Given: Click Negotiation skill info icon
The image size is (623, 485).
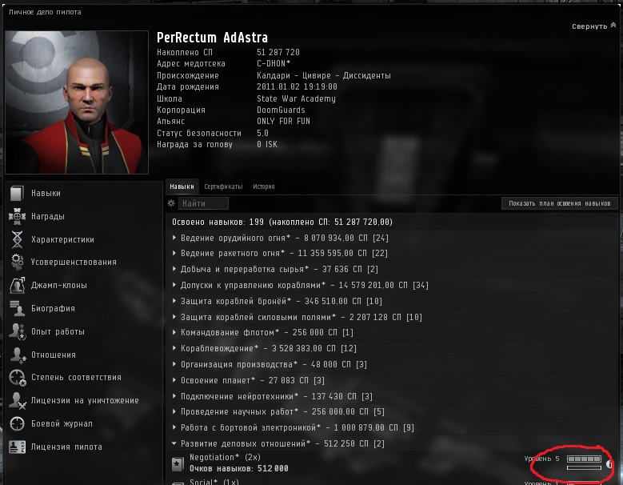Looking at the screenshot, I should (609, 464).
